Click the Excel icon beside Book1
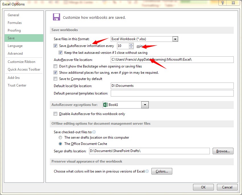Screen dimensions: 242x195 click(106, 105)
